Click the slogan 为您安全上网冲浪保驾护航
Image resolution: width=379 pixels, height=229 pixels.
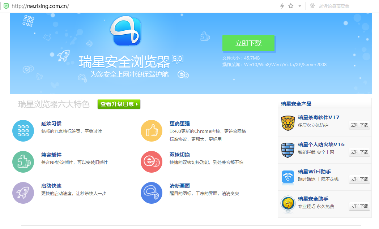pyautogui.click(x=129, y=74)
